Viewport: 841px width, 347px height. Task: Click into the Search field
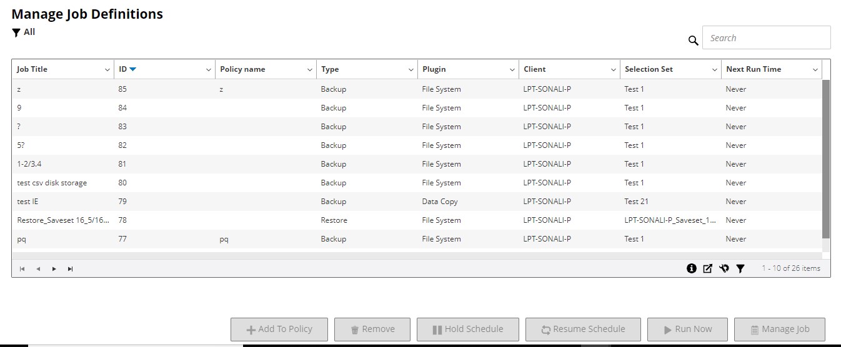(x=767, y=37)
